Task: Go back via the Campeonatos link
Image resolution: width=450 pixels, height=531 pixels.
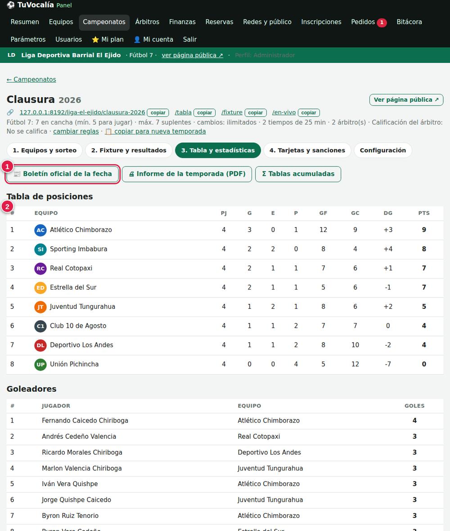Action: pyautogui.click(x=31, y=80)
